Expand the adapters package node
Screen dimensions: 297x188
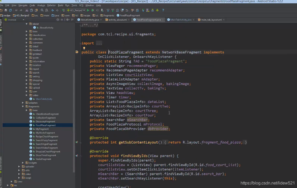point(23,103)
